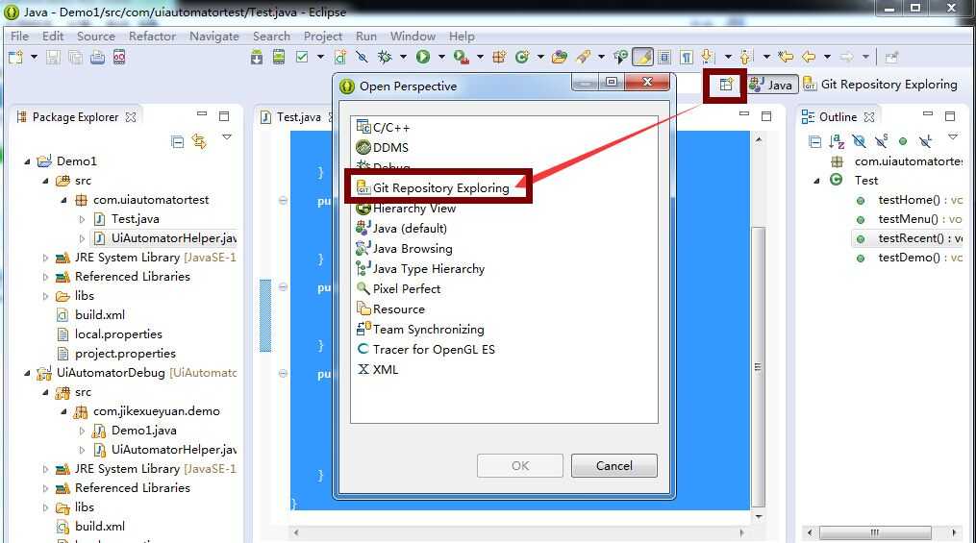Open the Navigate menu
The height and width of the screenshot is (543, 976).
click(214, 37)
